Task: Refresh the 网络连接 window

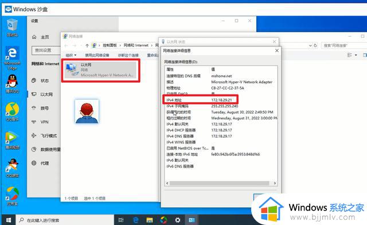Action: point(315,45)
